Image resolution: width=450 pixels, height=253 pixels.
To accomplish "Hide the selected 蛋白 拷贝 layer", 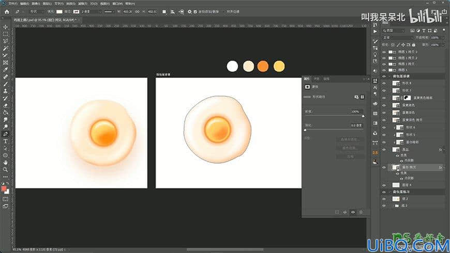I will (384, 167).
